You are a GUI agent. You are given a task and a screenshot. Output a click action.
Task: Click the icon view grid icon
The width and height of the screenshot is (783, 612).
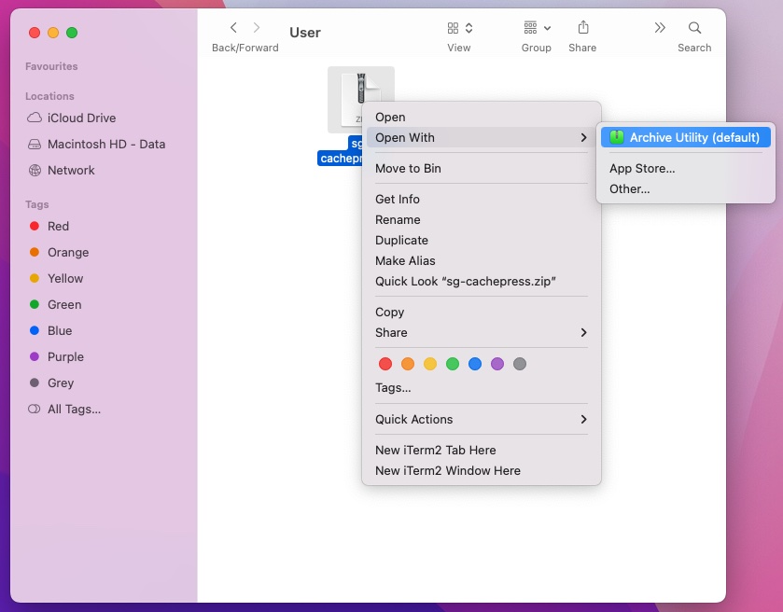pos(453,28)
